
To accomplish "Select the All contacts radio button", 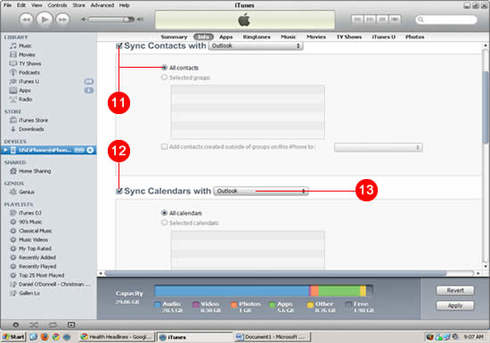I will pyautogui.click(x=164, y=68).
